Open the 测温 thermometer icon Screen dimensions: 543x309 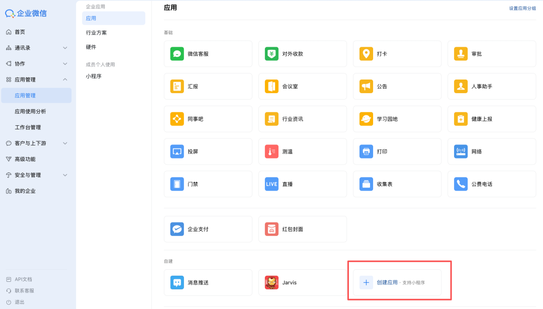tap(271, 151)
